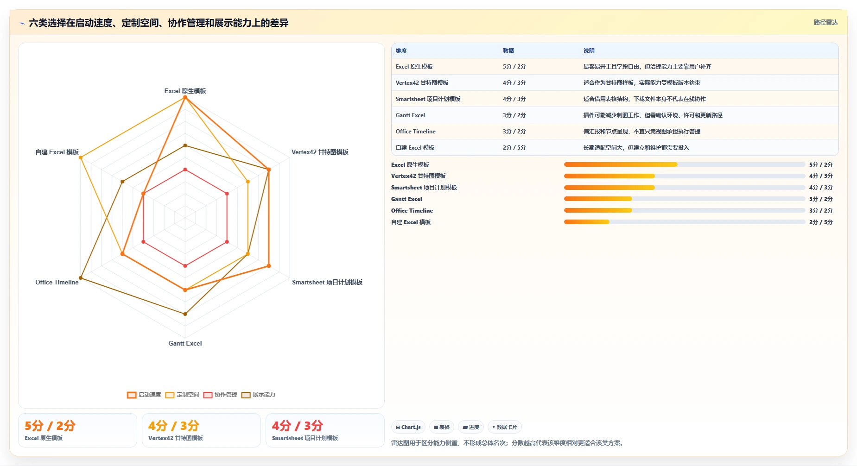Click the 维度 column header
This screenshot has width=857, height=466.
401,51
